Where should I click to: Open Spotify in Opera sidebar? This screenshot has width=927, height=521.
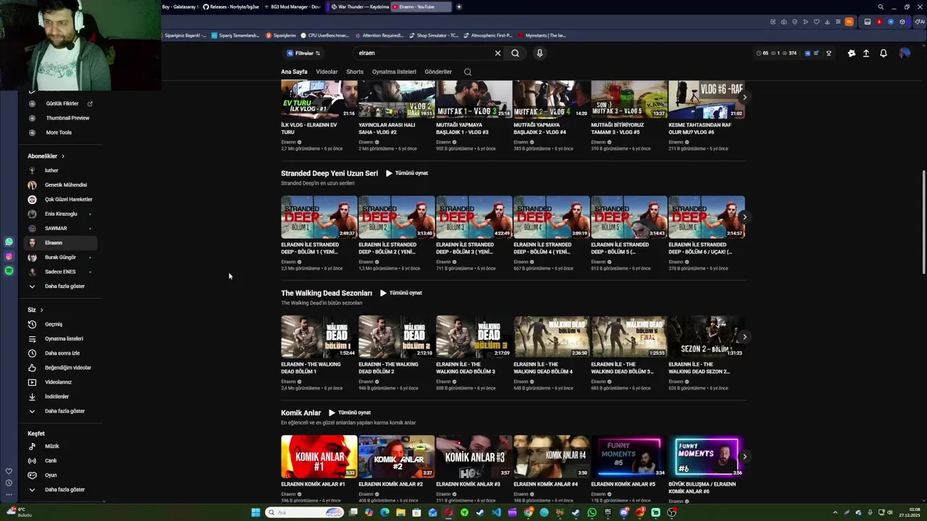(9, 271)
